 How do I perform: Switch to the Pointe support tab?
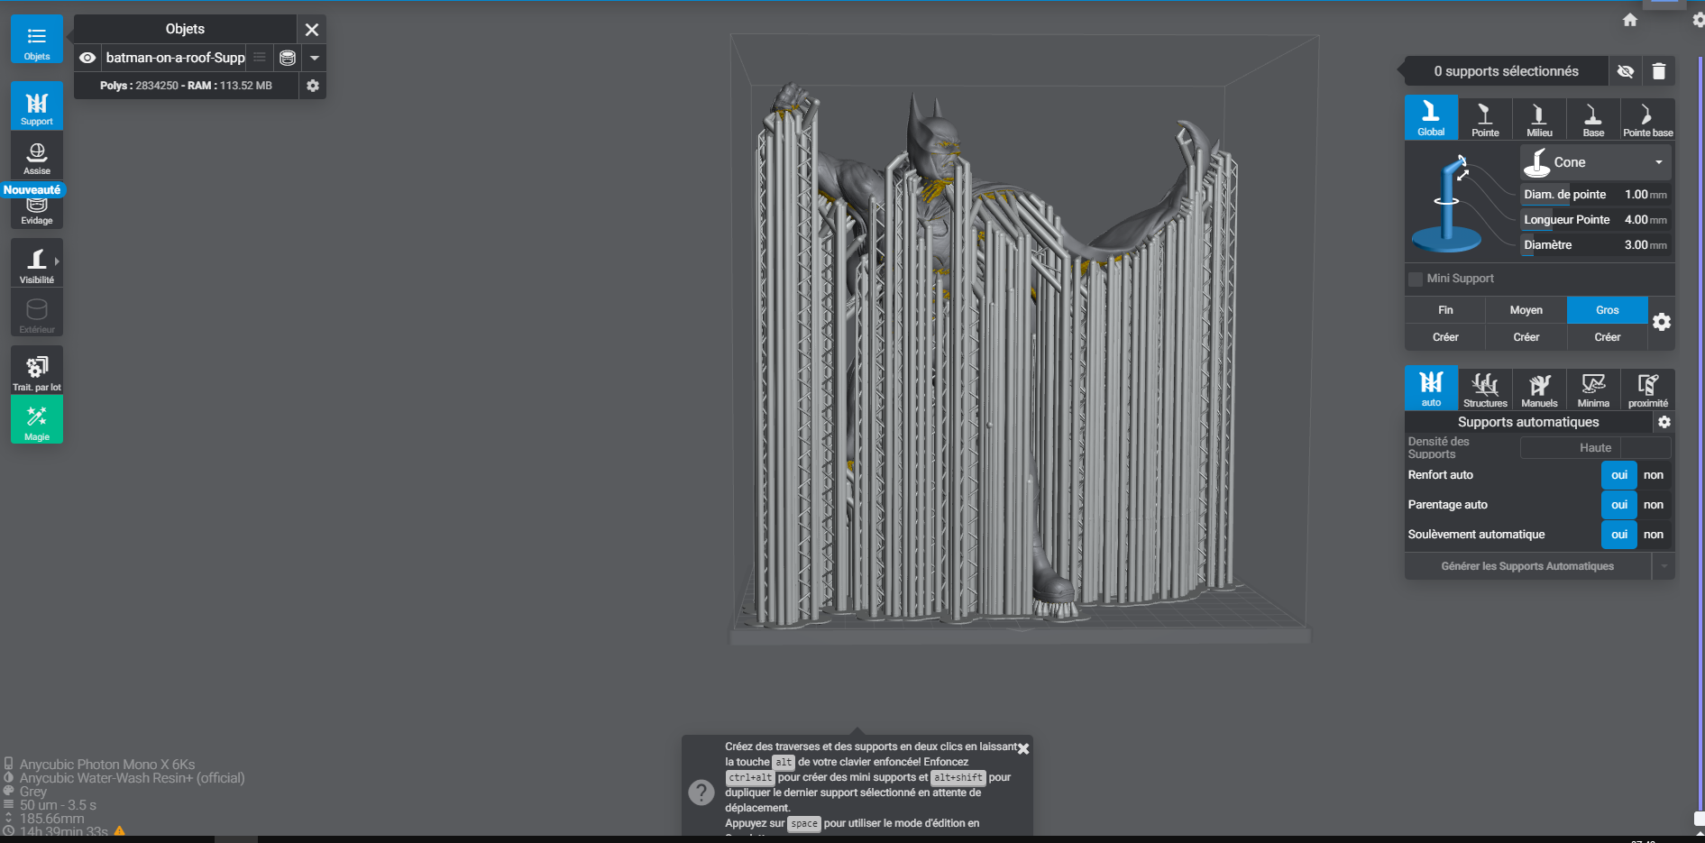[x=1485, y=119]
